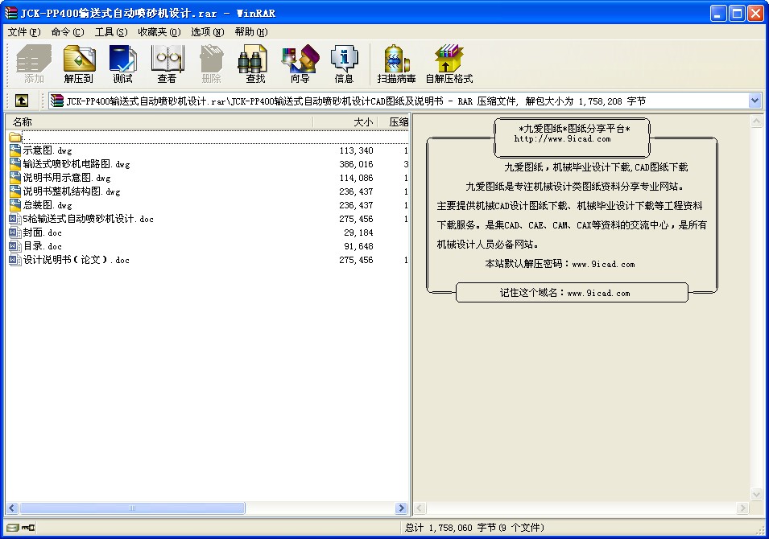Launch the Wizard (向导) tool
The width and height of the screenshot is (769, 539).
click(x=300, y=64)
